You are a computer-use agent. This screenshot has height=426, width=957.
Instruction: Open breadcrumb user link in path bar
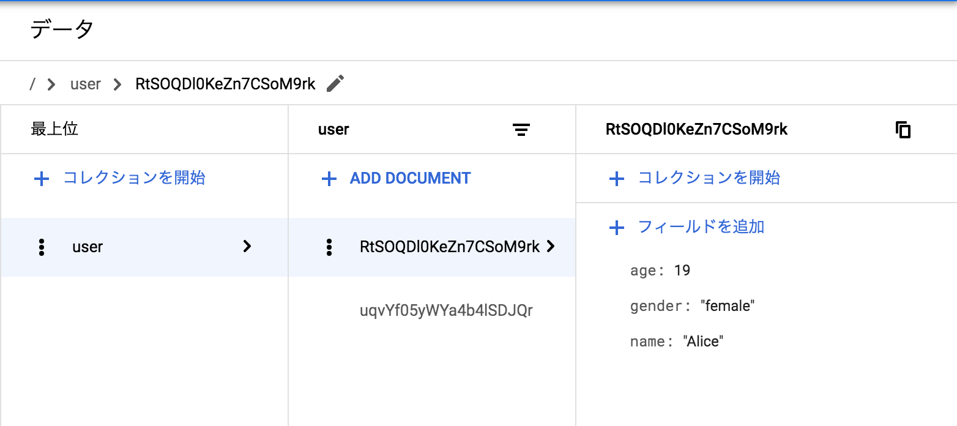[85, 84]
